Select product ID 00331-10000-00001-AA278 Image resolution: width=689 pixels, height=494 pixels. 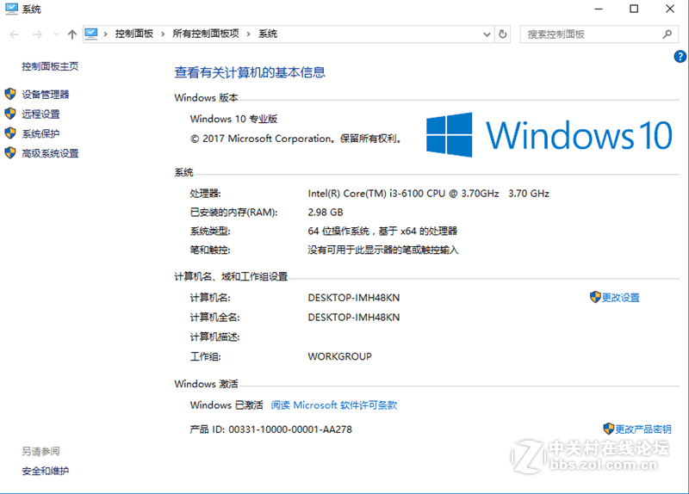click(x=290, y=429)
